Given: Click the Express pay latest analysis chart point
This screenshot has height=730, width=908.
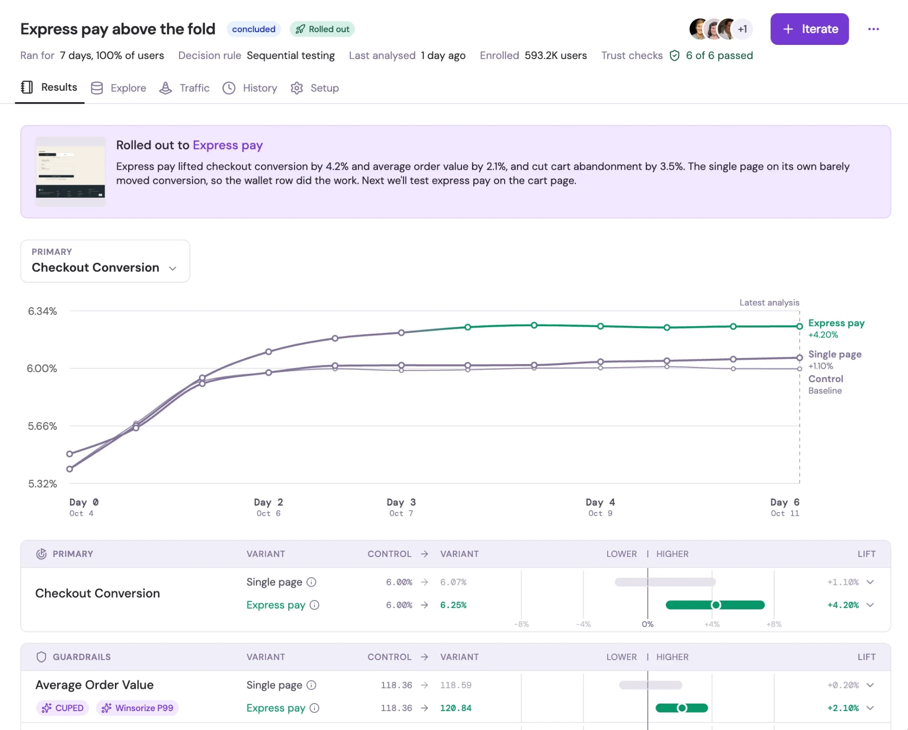Looking at the screenshot, I should click(799, 326).
